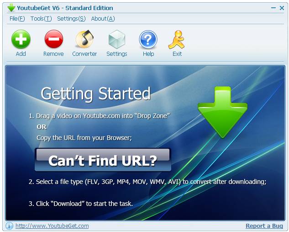
Task: Close the YoutubeGet window
Action: (282, 8)
